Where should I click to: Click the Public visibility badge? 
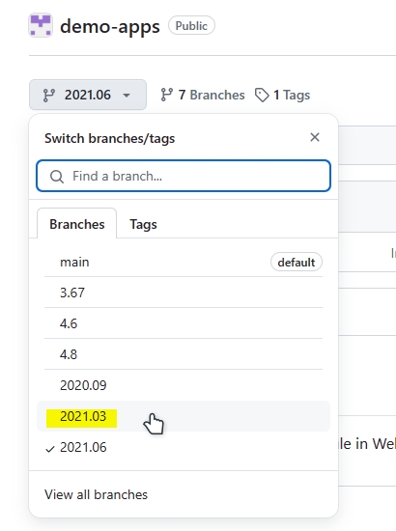click(x=191, y=25)
